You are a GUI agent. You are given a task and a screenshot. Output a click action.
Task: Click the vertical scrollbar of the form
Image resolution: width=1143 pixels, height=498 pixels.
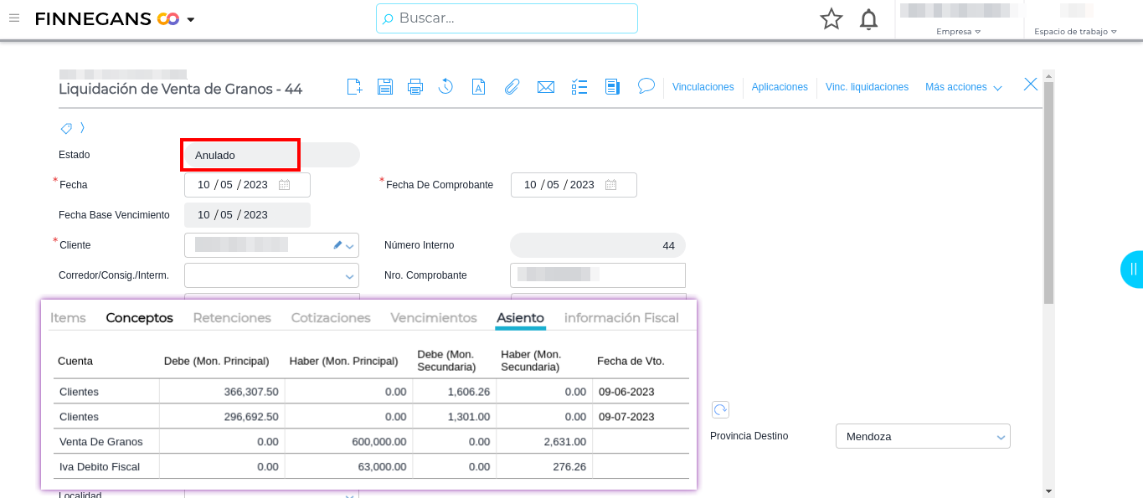pos(1048,193)
